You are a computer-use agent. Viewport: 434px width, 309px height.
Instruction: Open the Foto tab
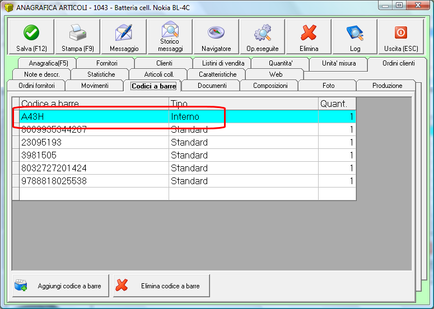point(328,86)
